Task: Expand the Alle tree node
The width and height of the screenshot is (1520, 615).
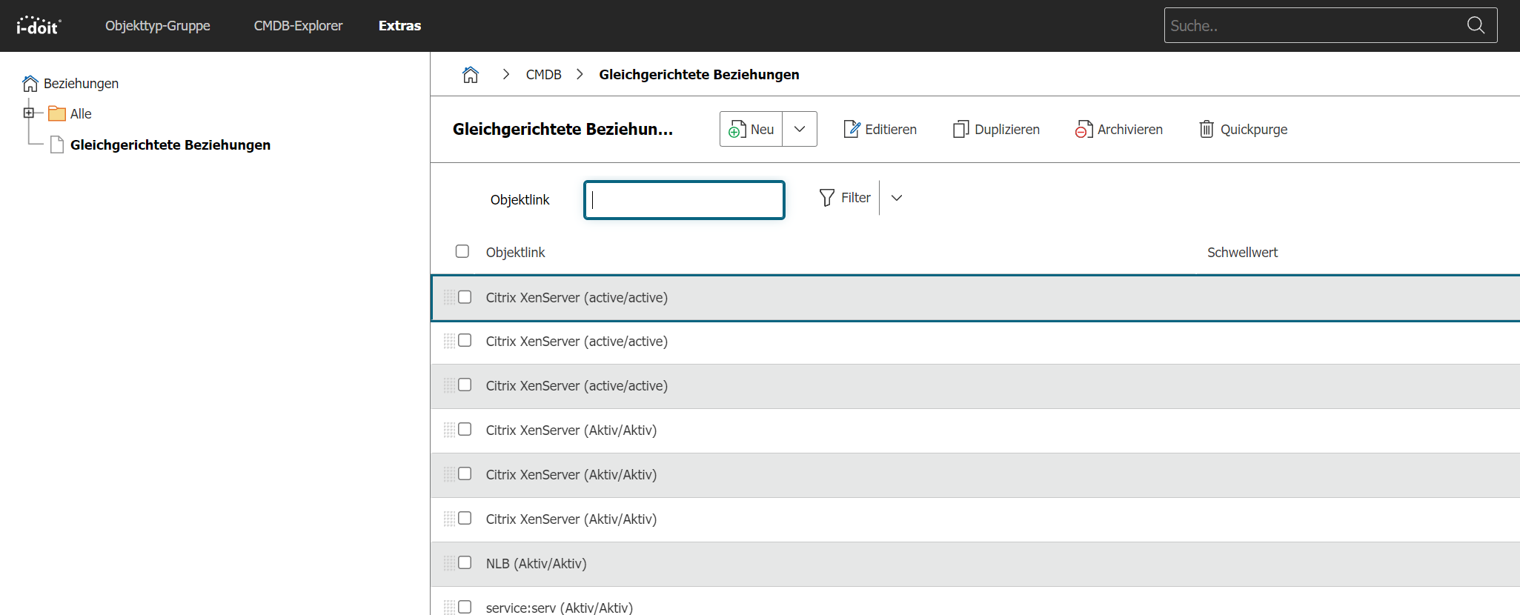Action: (x=29, y=113)
